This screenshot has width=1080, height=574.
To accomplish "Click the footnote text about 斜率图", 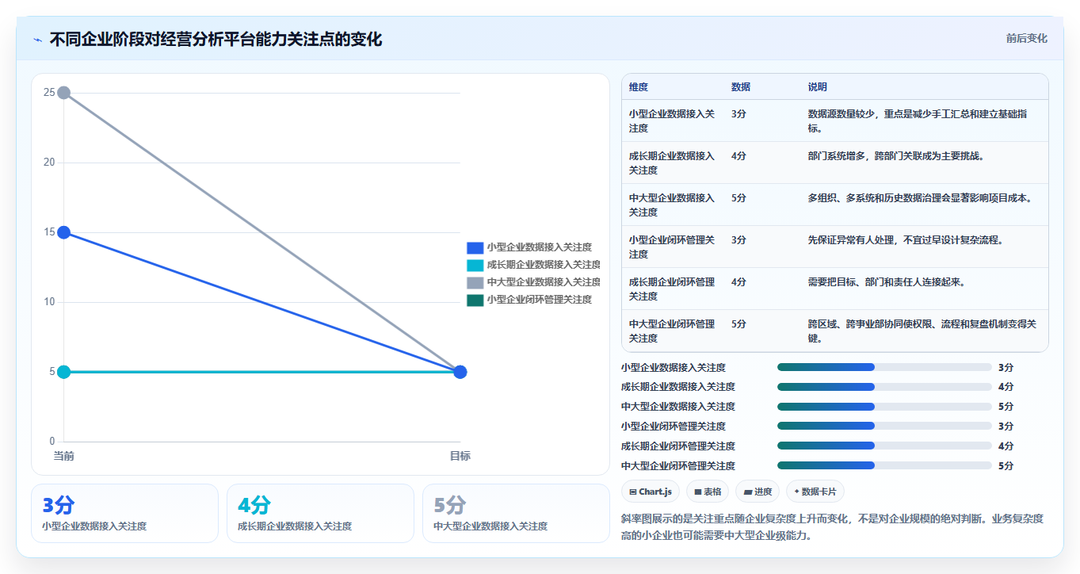I will click(x=833, y=527).
